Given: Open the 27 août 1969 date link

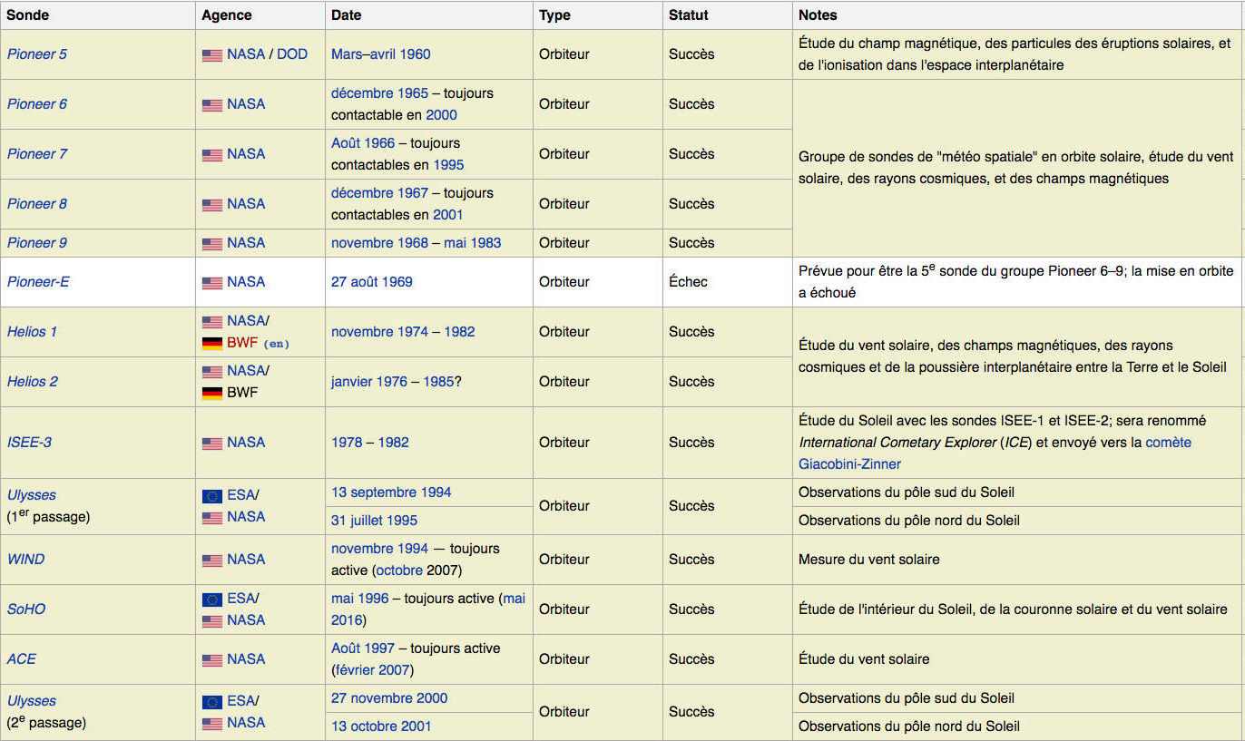Looking at the screenshot, I should [372, 282].
